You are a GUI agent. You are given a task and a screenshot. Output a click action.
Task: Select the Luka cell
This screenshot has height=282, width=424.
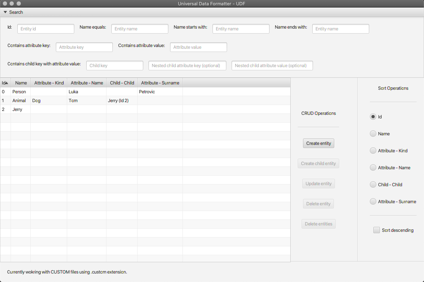coord(87,92)
